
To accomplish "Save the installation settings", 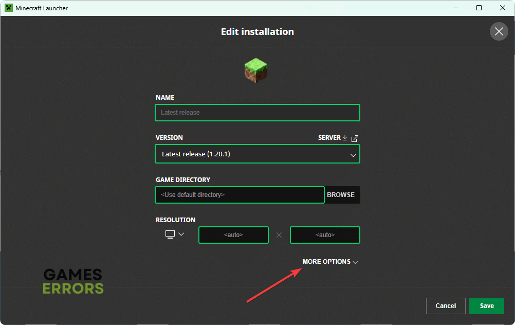I will pyautogui.click(x=487, y=306).
